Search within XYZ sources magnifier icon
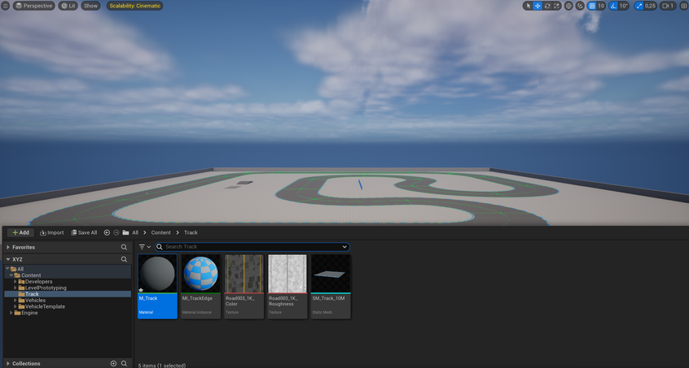 coord(124,259)
